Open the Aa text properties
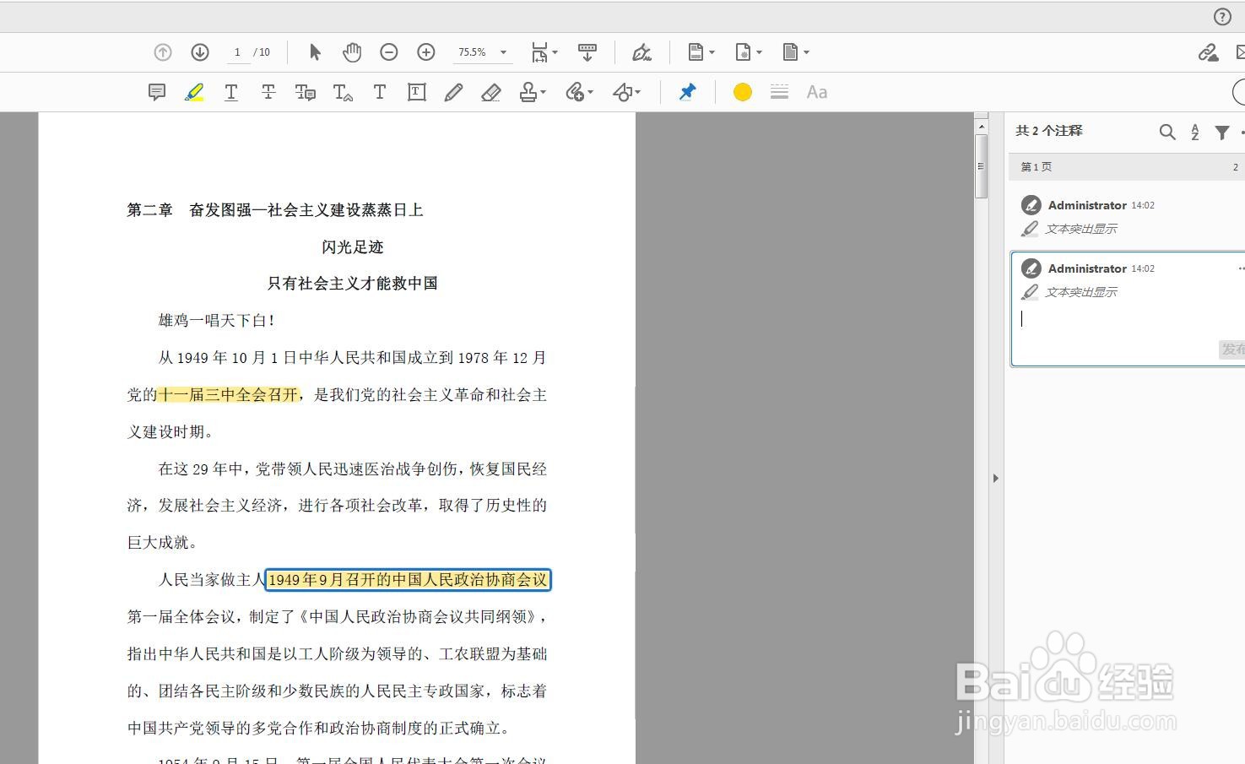 tap(817, 92)
